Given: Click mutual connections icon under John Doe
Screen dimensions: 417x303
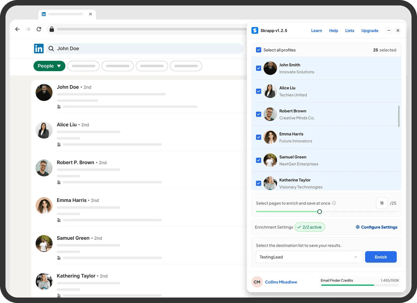Looking at the screenshot, I should click(59, 107).
